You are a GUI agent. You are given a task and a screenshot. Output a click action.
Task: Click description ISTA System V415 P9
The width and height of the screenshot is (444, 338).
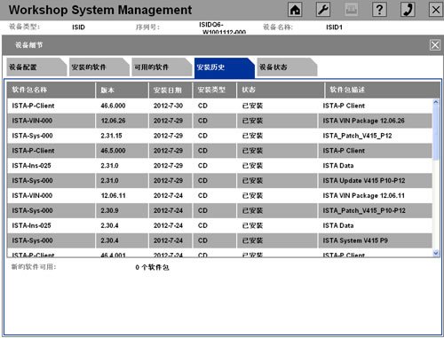(355, 240)
